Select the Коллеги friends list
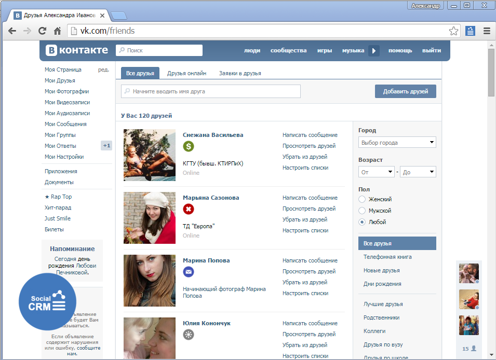 [x=374, y=331]
